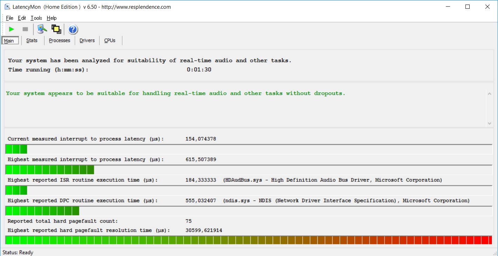
Task: Open the Edit menu
Action: pos(22,18)
